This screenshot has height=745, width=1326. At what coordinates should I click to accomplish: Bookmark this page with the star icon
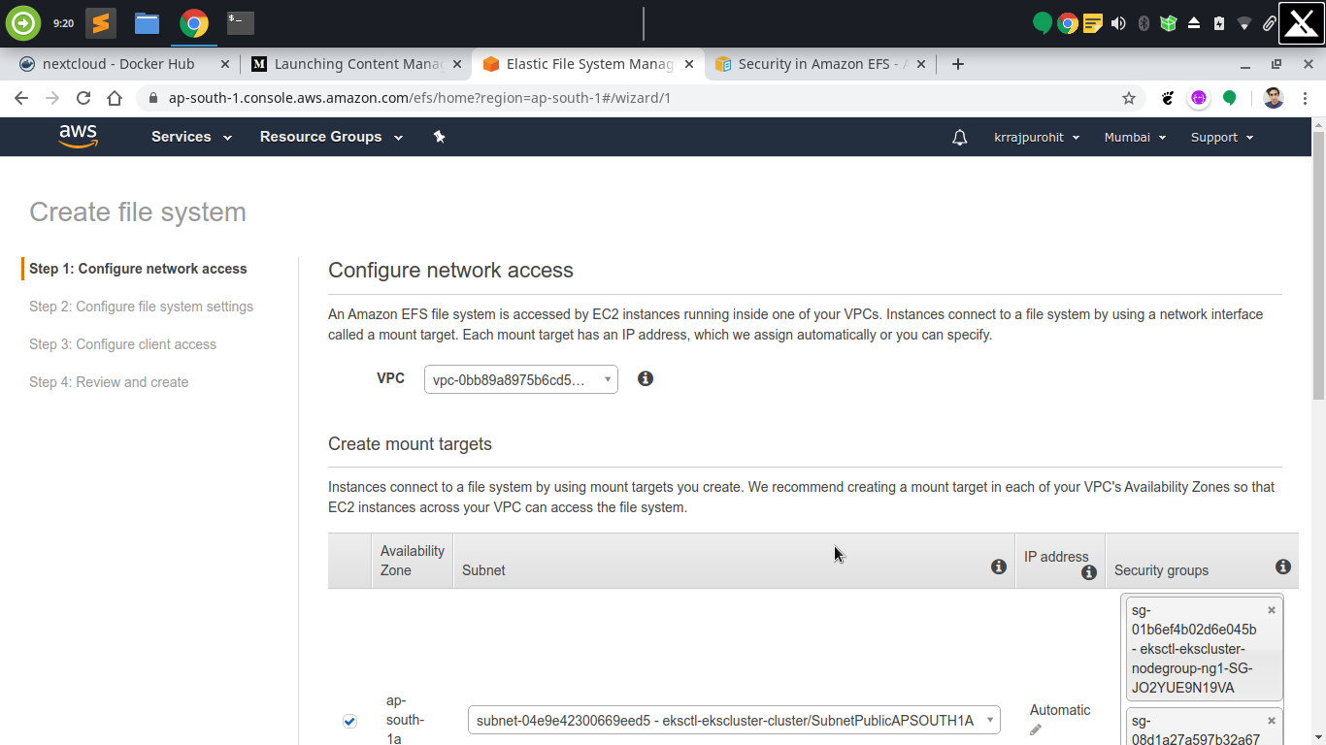(1129, 98)
